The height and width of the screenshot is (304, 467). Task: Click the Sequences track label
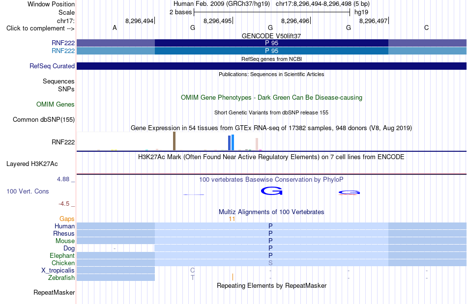point(58,81)
